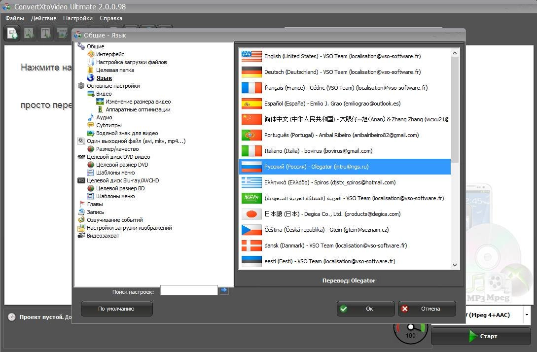This screenshot has height=352, width=537.
Task: Select the Portuguese flag icon
Action: click(251, 135)
